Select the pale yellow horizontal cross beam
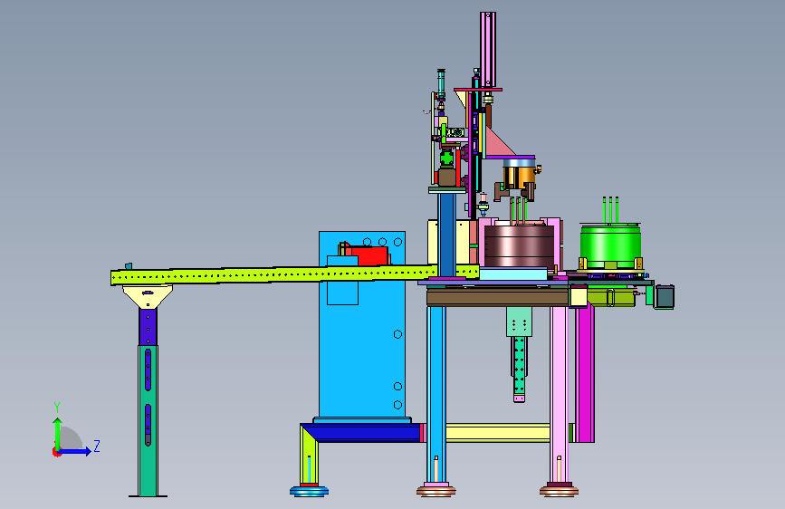 coord(498,433)
